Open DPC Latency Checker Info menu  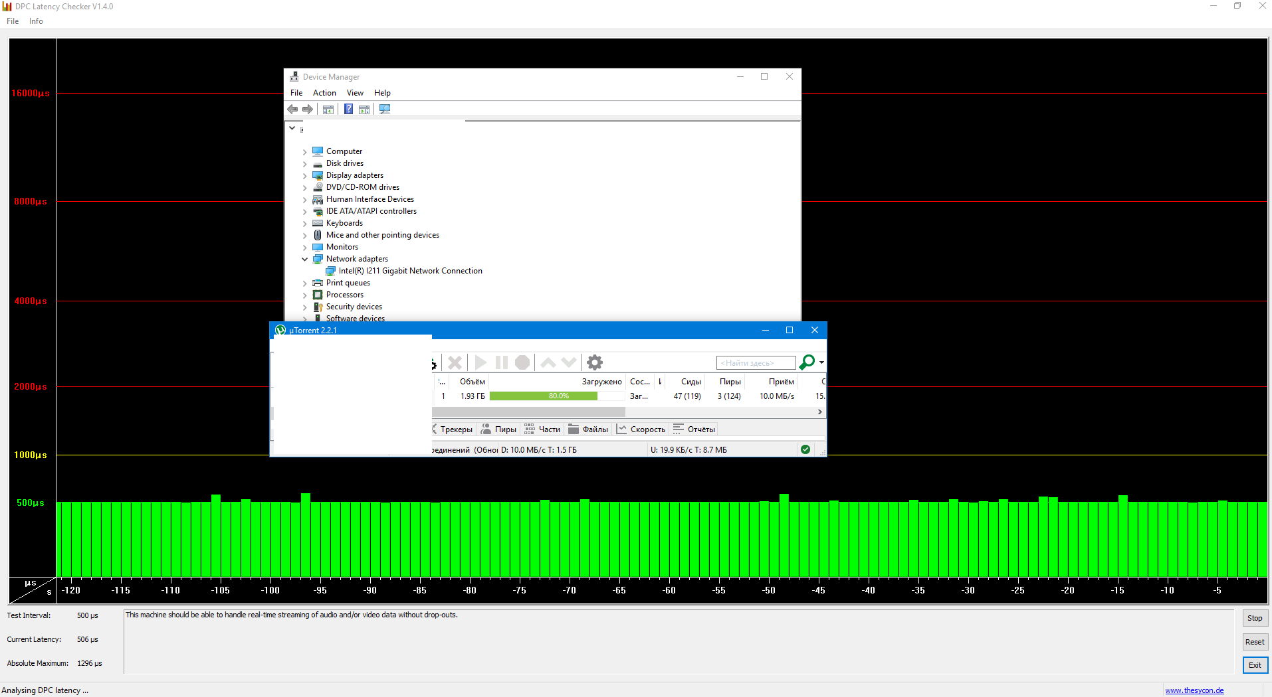click(x=36, y=21)
